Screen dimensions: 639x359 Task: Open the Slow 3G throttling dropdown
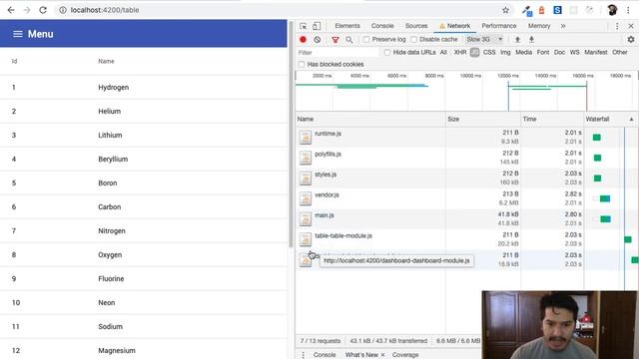[484, 40]
